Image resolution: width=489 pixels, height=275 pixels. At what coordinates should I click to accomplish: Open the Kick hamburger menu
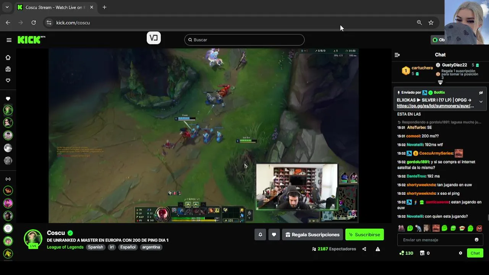[9, 40]
